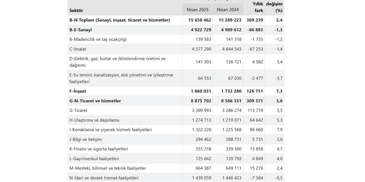Click the 15 658 462 total value cell
This screenshot has height=182, width=365.
[200, 20]
